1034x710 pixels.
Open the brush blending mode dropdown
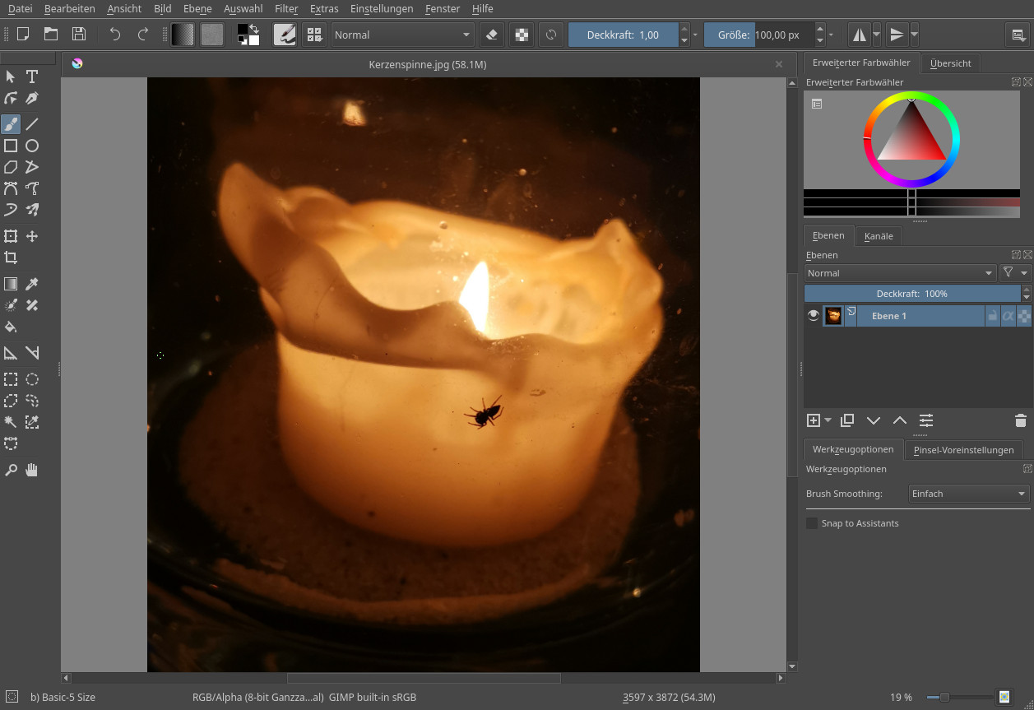pos(403,35)
